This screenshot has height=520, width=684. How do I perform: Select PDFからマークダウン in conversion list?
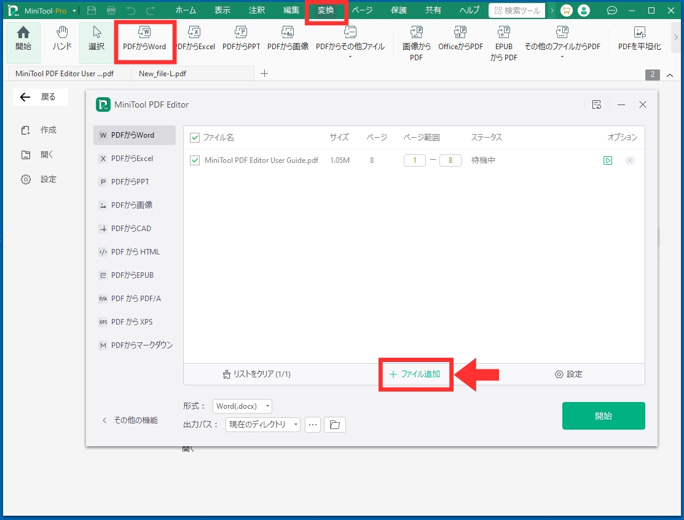[135, 345]
